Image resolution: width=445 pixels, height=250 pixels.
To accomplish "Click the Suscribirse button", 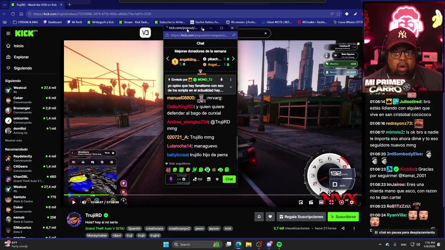I will (343, 217).
